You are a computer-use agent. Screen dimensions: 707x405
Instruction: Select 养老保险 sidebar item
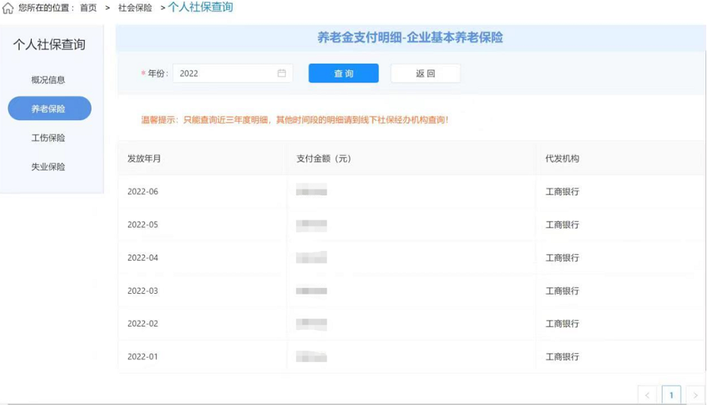tap(49, 109)
